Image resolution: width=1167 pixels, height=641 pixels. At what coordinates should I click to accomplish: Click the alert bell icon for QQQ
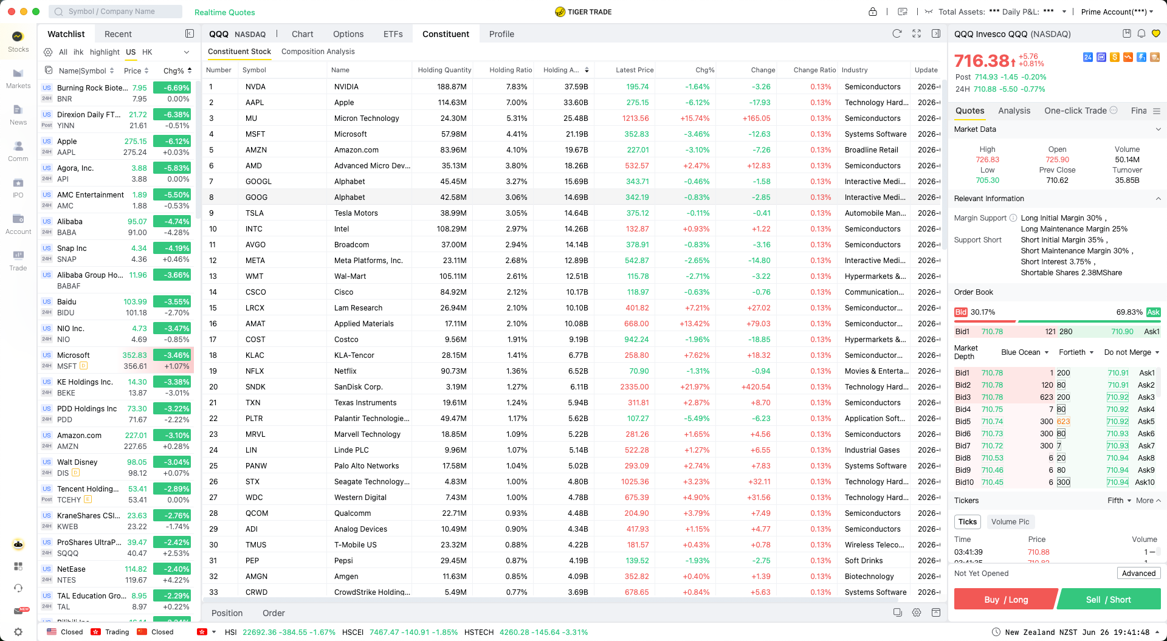(1141, 34)
